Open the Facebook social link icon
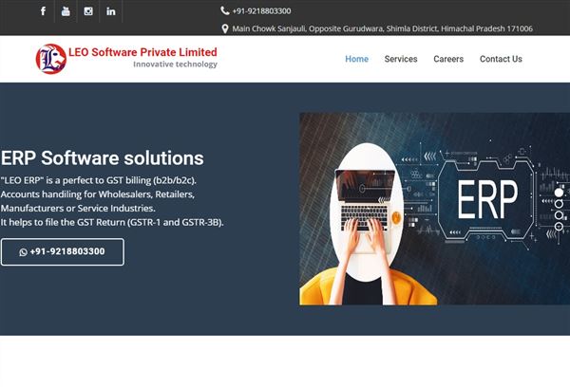570x387 pixels. pos(43,11)
